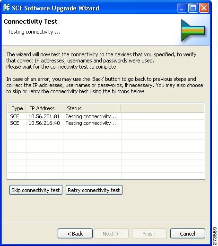This screenshot has width=218, height=246.
Task: Cancel the upgrade wizard
Action: tap(188, 234)
